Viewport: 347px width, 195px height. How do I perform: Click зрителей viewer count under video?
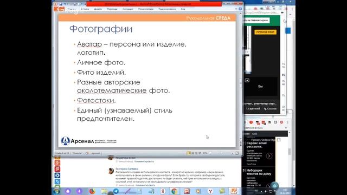(253, 108)
